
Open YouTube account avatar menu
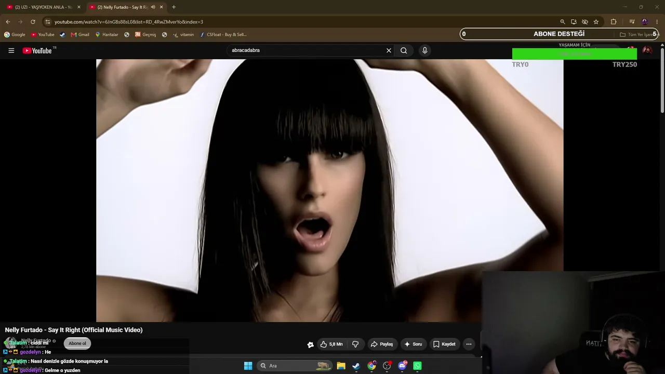pos(647,50)
